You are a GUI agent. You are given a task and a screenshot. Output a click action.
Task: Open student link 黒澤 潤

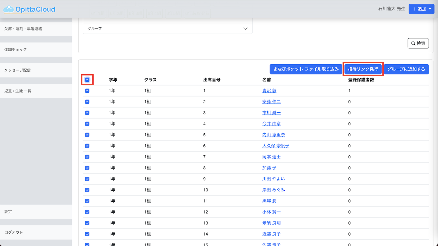tap(269, 201)
